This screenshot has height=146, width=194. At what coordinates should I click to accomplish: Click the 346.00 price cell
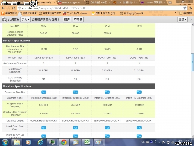click(44, 33)
